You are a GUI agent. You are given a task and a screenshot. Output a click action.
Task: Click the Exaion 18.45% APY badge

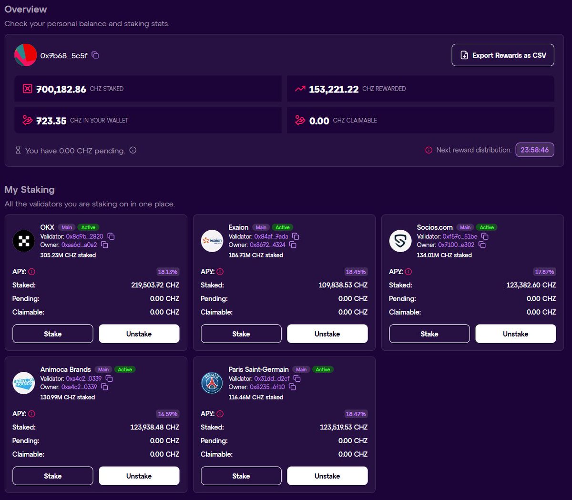click(356, 272)
